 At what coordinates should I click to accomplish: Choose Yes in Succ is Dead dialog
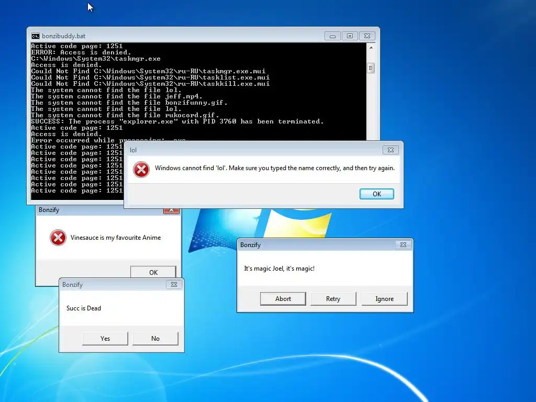[x=105, y=339]
